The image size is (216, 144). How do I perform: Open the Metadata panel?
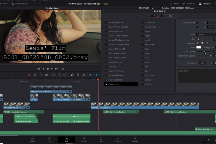pos(189,4)
